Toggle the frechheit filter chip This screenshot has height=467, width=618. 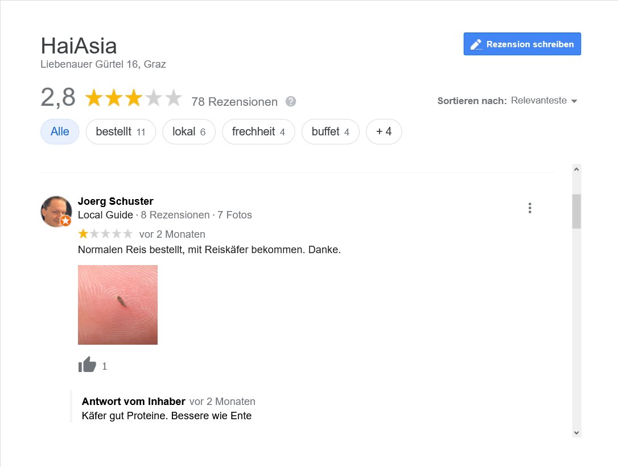pos(258,131)
